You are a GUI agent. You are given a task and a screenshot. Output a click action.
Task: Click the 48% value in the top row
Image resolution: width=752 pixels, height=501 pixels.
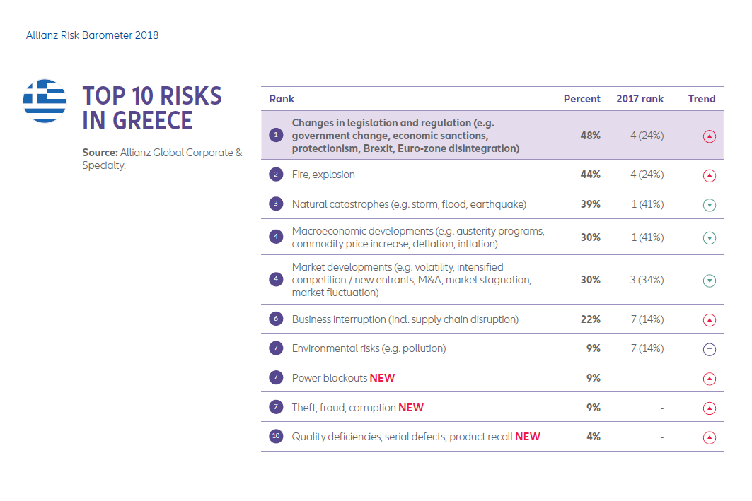coord(590,135)
